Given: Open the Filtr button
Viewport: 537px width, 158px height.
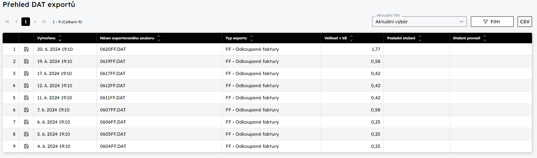Looking at the screenshot, I should [492, 22].
